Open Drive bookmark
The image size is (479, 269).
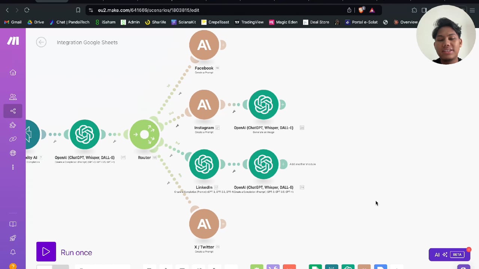click(36, 22)
